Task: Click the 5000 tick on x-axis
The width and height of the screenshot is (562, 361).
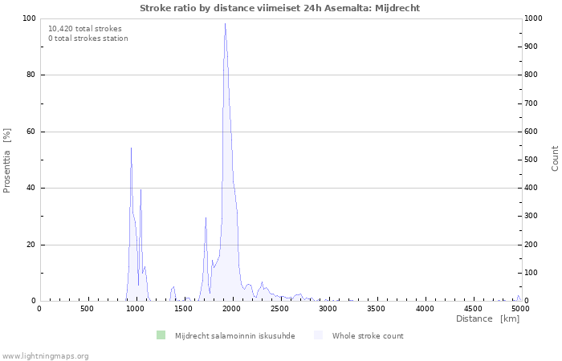Action: (520, 308)
